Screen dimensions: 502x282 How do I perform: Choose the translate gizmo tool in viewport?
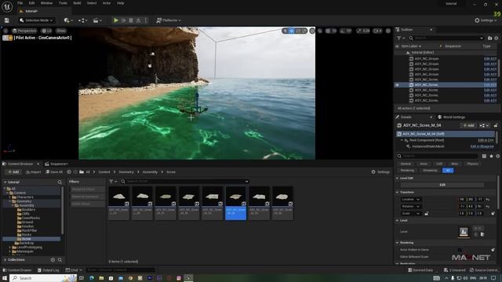coord(292,31)
